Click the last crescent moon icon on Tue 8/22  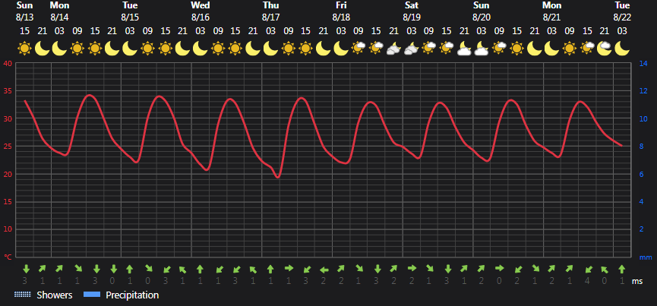[x=622, y=49]
